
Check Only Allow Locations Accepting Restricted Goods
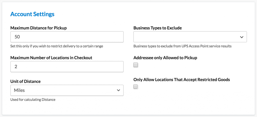click(136, 87)
